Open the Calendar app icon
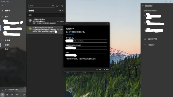Viewport: 173px width, 97px height. coord(7,95)
